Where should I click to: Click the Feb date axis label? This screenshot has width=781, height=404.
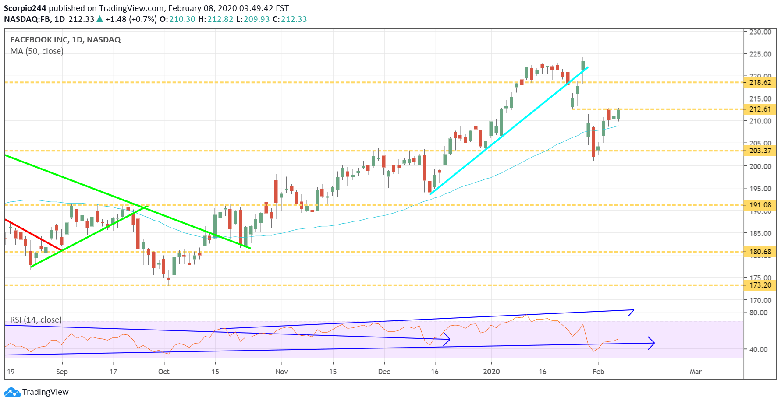tap(598, 372)
